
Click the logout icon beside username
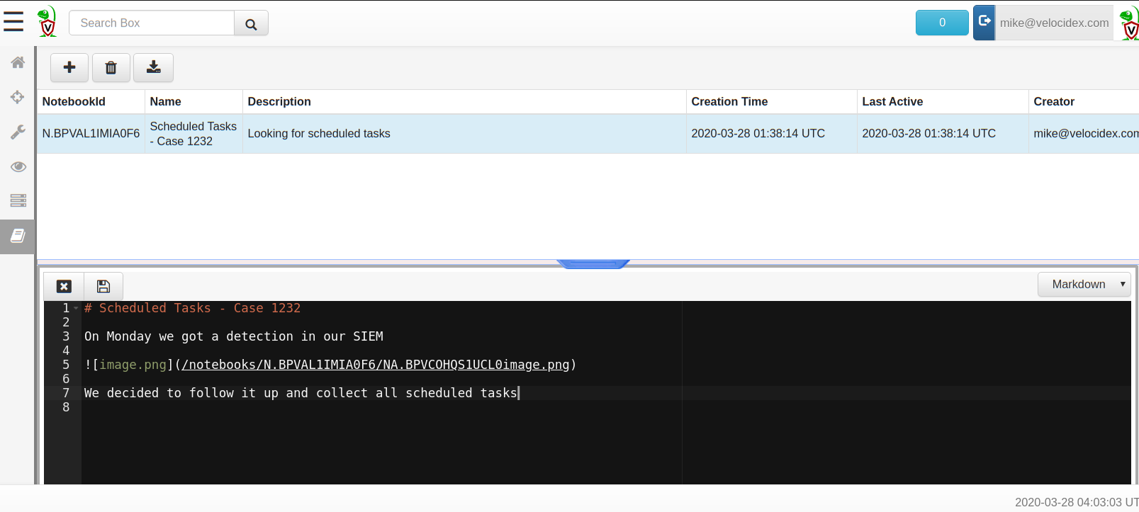coord(984,22)
